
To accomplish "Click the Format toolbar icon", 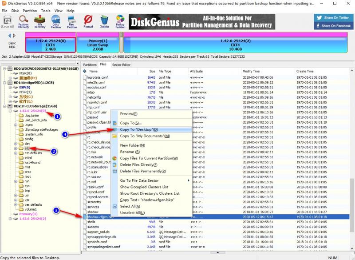I will [x=88, y=21].
